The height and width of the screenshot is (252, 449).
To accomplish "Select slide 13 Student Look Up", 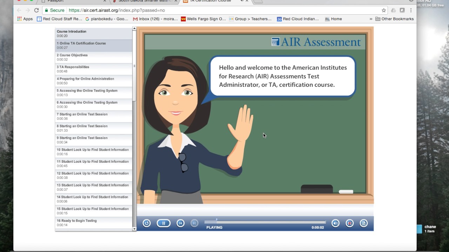I will point(93,187).
